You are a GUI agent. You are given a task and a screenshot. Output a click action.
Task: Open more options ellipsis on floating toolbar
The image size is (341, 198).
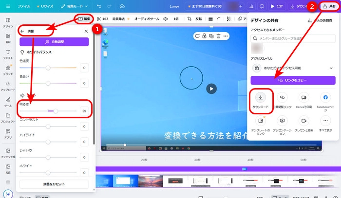[x=226, y=36]
